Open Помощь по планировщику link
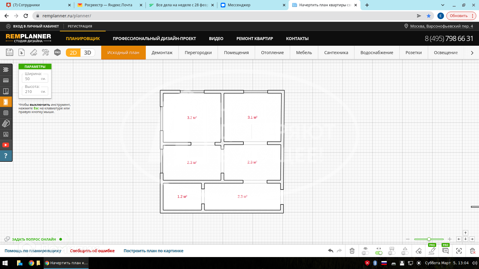The height and width of the screenshot is (269, 479). click(33, 251)
